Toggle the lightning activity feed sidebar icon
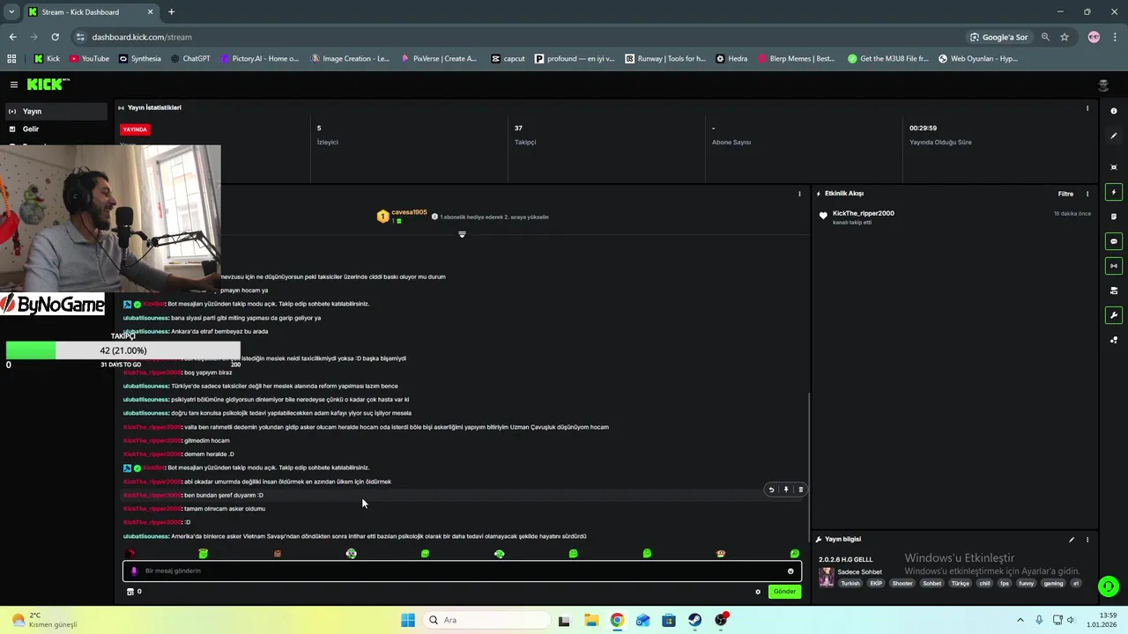This screenshot has height=634, width=1128. click(1114, 192)
